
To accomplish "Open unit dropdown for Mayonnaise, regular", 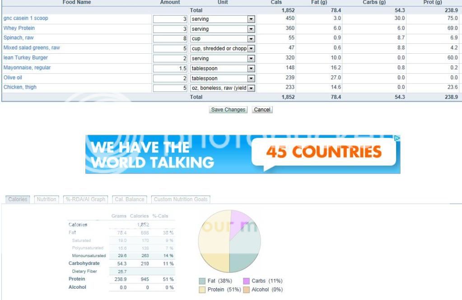I will pyautogui.click(x=251, y=69).
